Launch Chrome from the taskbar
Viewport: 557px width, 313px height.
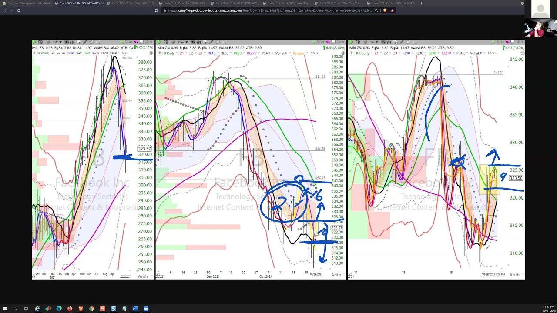pyautogui.click(x=91, y=309)
